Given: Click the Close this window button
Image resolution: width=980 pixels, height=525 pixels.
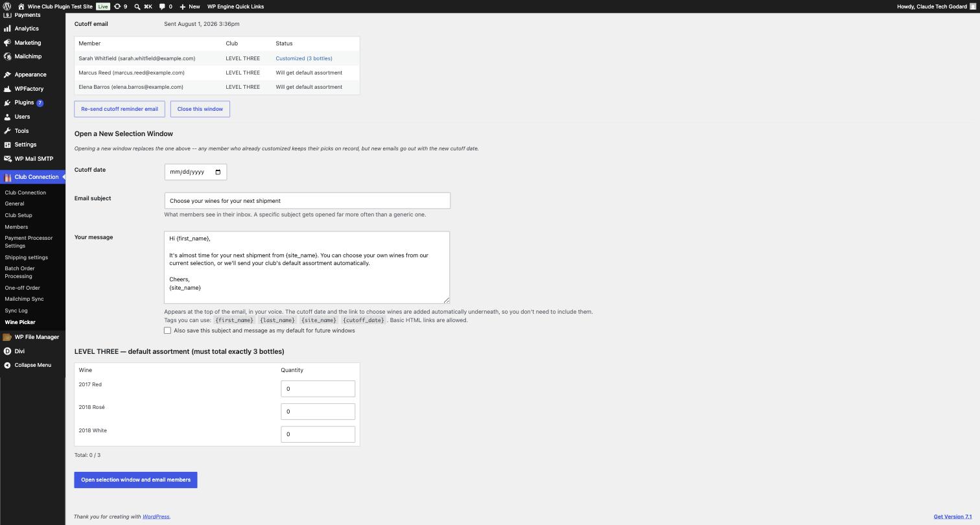Looking at the screenshot, I should 200,109.
